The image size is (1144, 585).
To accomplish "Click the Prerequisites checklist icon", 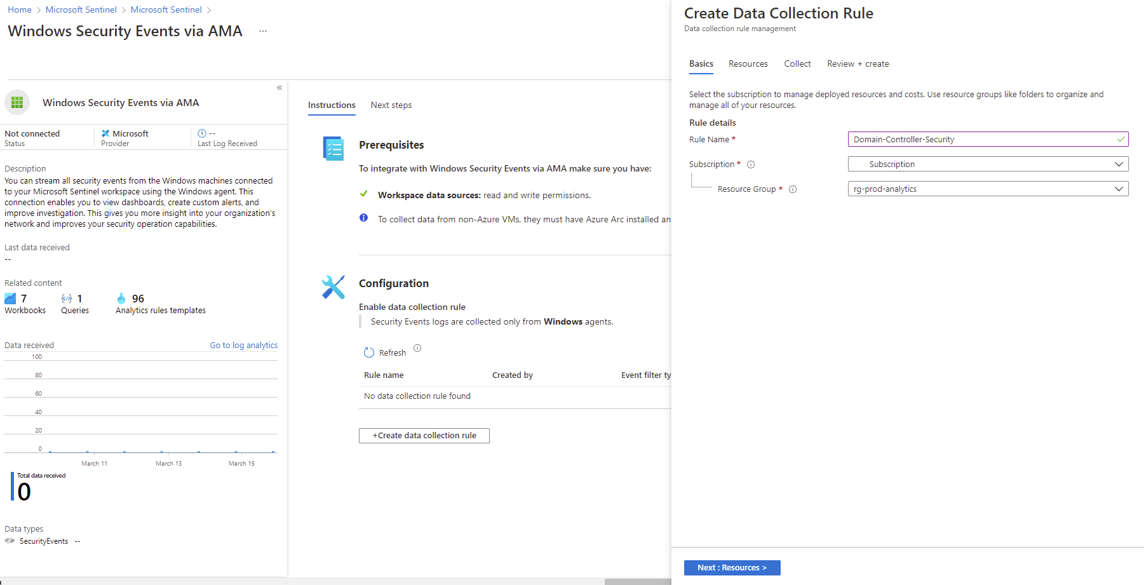I will [x=333, y=149].
